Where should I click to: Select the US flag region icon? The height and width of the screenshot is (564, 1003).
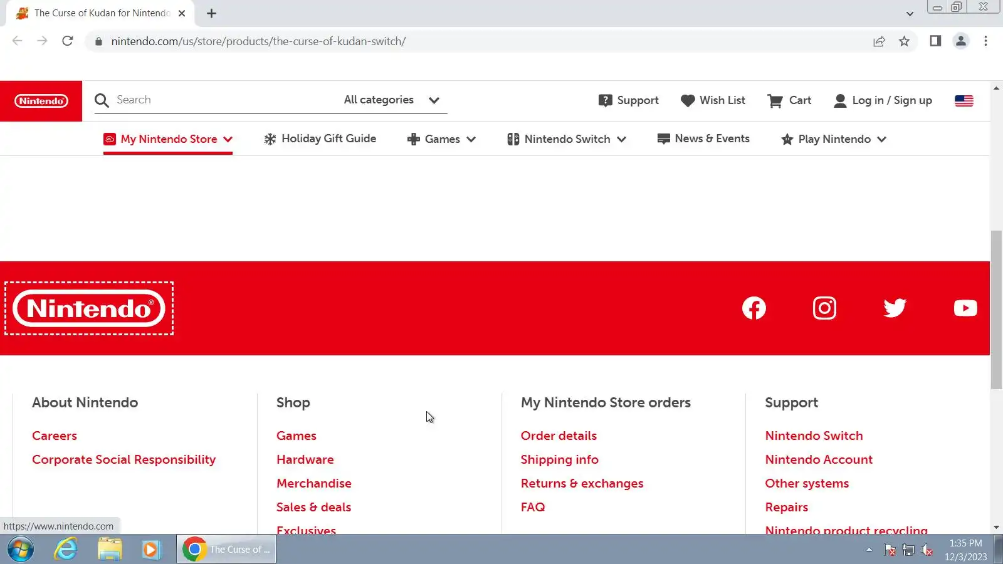tap(964, 100)
